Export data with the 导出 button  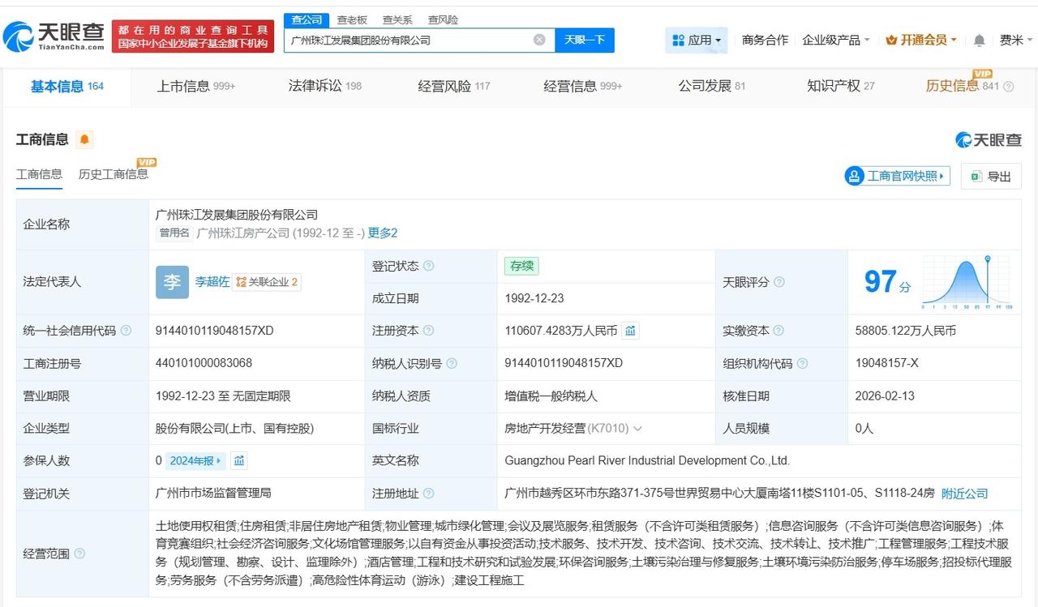tap(991, 176)
